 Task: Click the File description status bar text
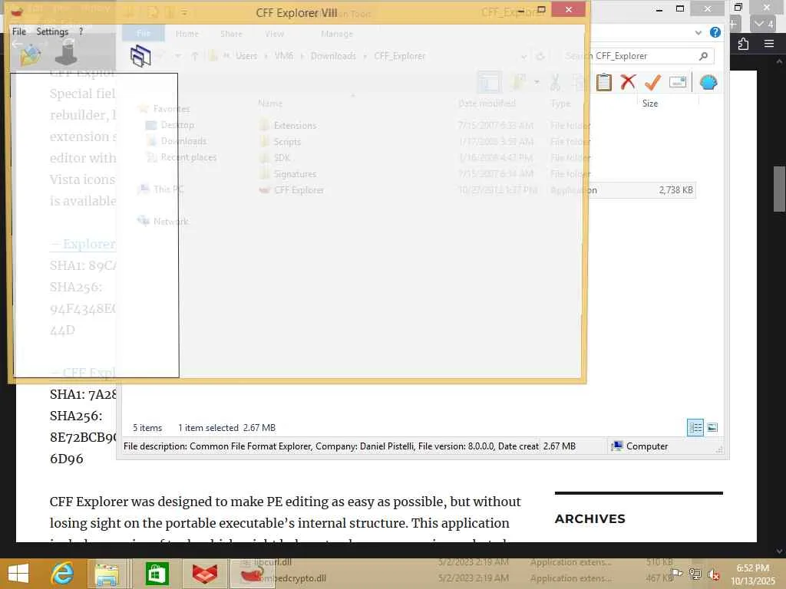point(331,446)
